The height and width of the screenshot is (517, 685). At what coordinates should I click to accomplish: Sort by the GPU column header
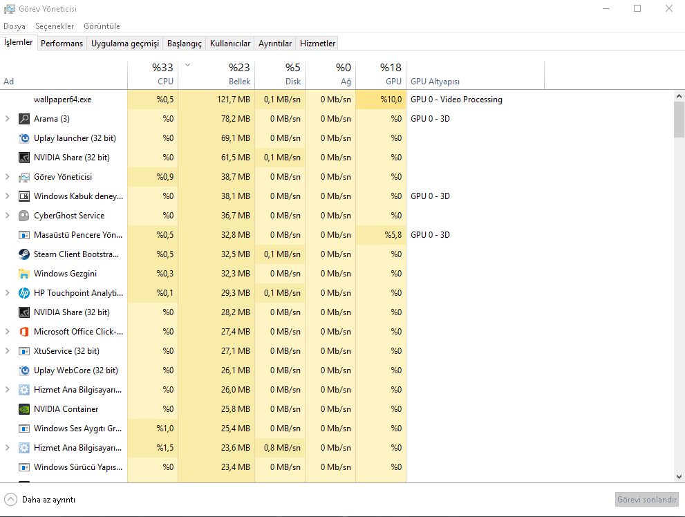[381, 75]
